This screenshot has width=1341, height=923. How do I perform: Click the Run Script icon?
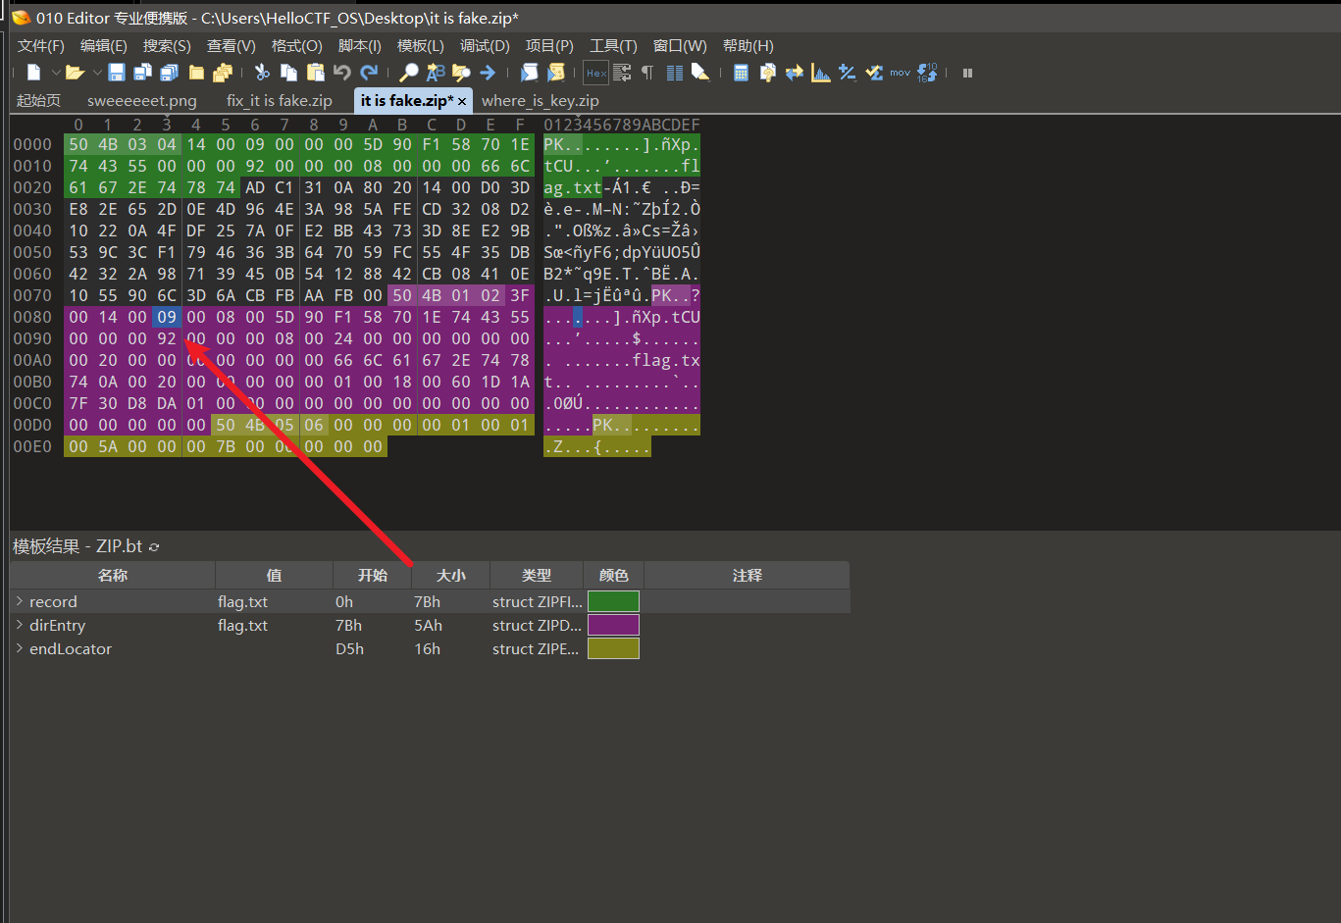pyautogui.click(x=529, y=73)
